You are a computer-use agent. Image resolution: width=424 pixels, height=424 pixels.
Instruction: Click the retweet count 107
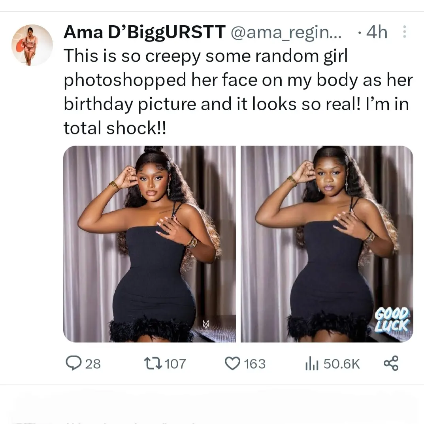point(175,364)
